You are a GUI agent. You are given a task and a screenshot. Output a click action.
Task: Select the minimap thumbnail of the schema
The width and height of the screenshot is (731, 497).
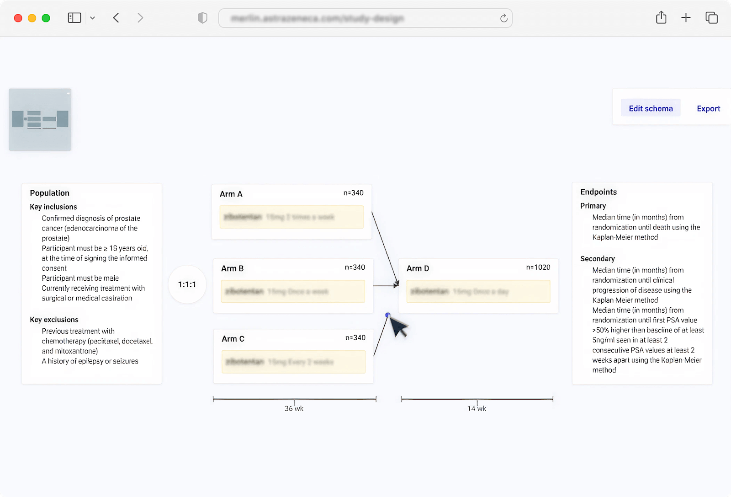[40, 119]
